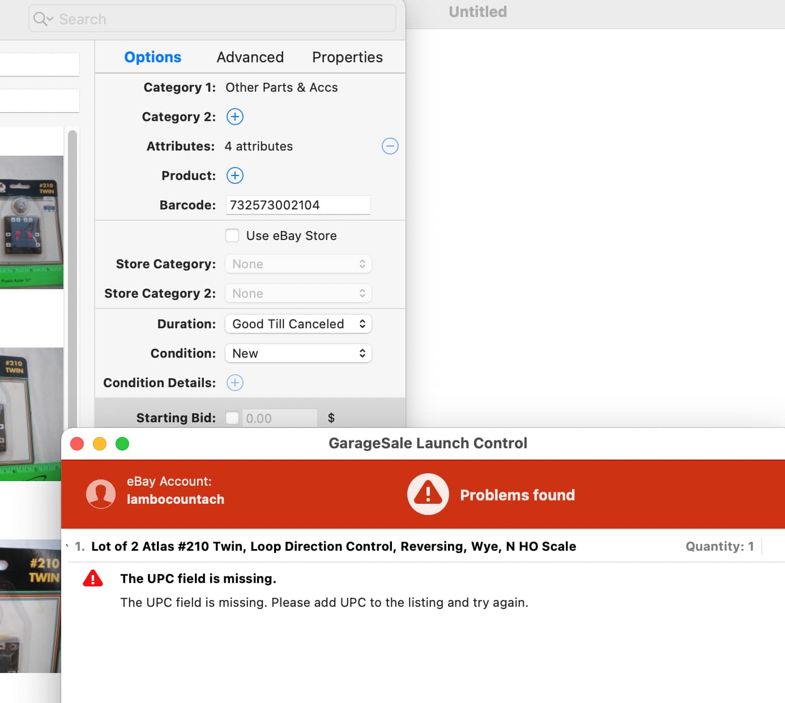
Task: Enable the Use eBay Store checkbox
Action: pyautogui.click(x=232, y=235)
